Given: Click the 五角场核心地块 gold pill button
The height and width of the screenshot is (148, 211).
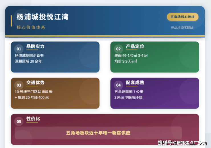Looking at the screenshot, I should click(182, 17).
